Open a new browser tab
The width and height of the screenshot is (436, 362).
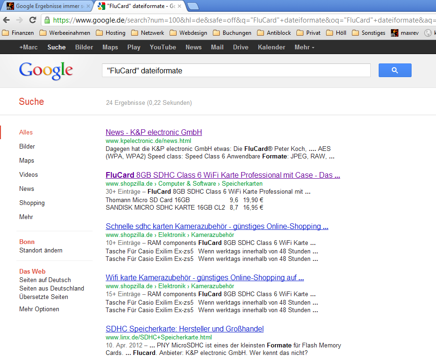(x=193, y=6)
